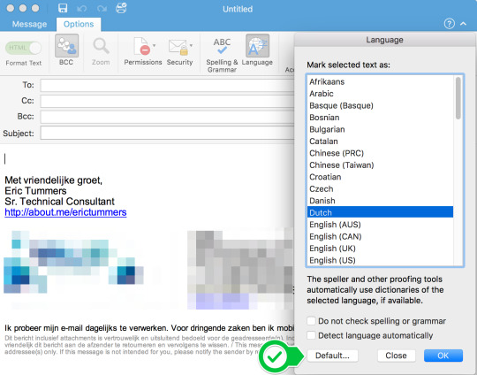Viewport: 477px width, 375px height.
Task: Click the gray pixelated signature image
Action: [x=240, y=270]
